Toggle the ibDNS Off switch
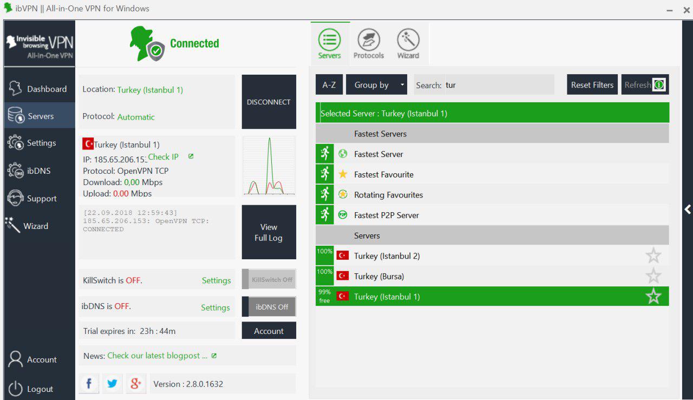The image size is (693, 400). 269,306
